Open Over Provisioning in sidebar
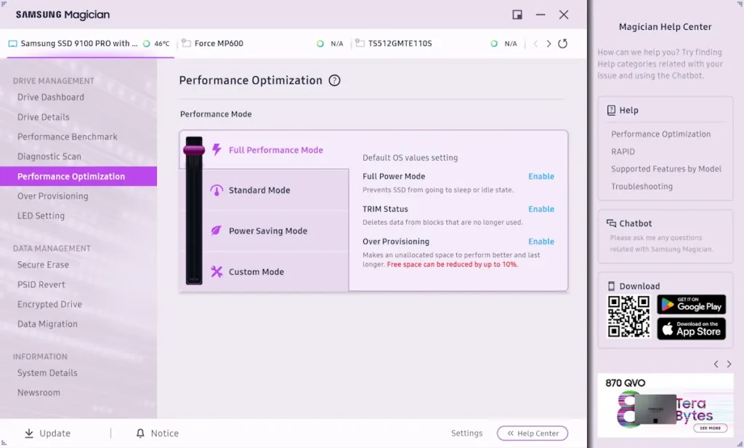Viewport: 744px width, 448px height. pyautogui.click(x=52, y=196)
